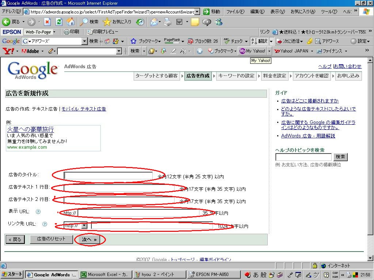Go to the browser Home page icon
Viewport: 374px width, 280px height.
point(70,22)
